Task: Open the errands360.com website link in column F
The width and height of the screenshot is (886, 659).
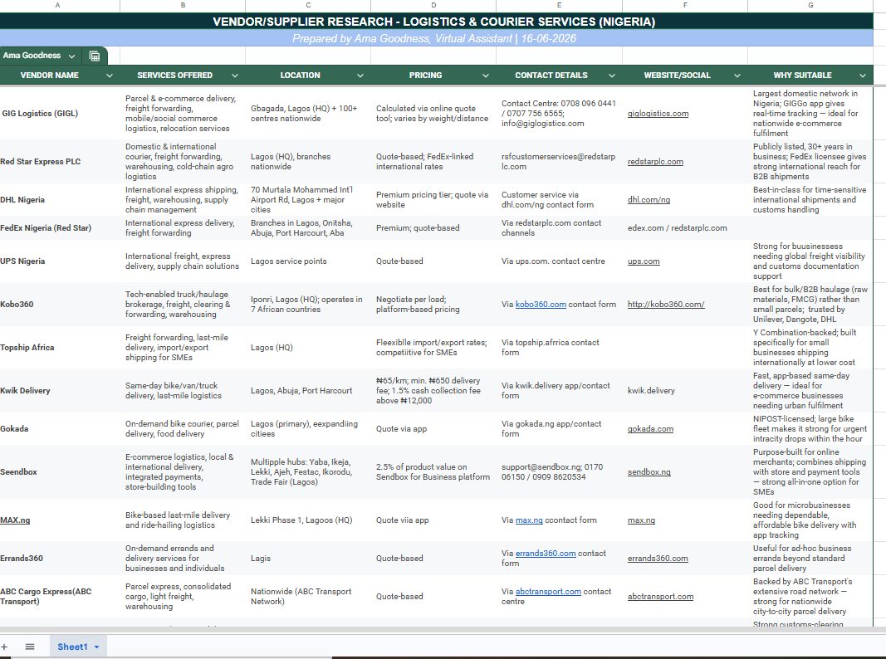Action: [658, 559]
